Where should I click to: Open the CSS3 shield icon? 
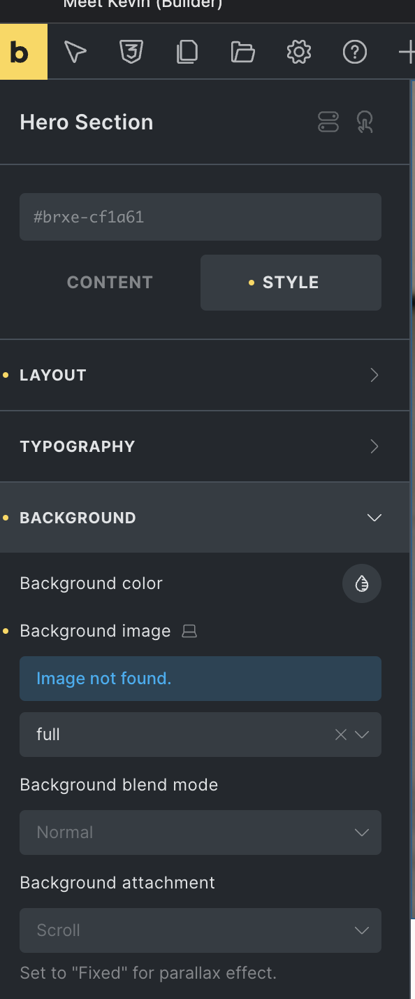point(131,52)
